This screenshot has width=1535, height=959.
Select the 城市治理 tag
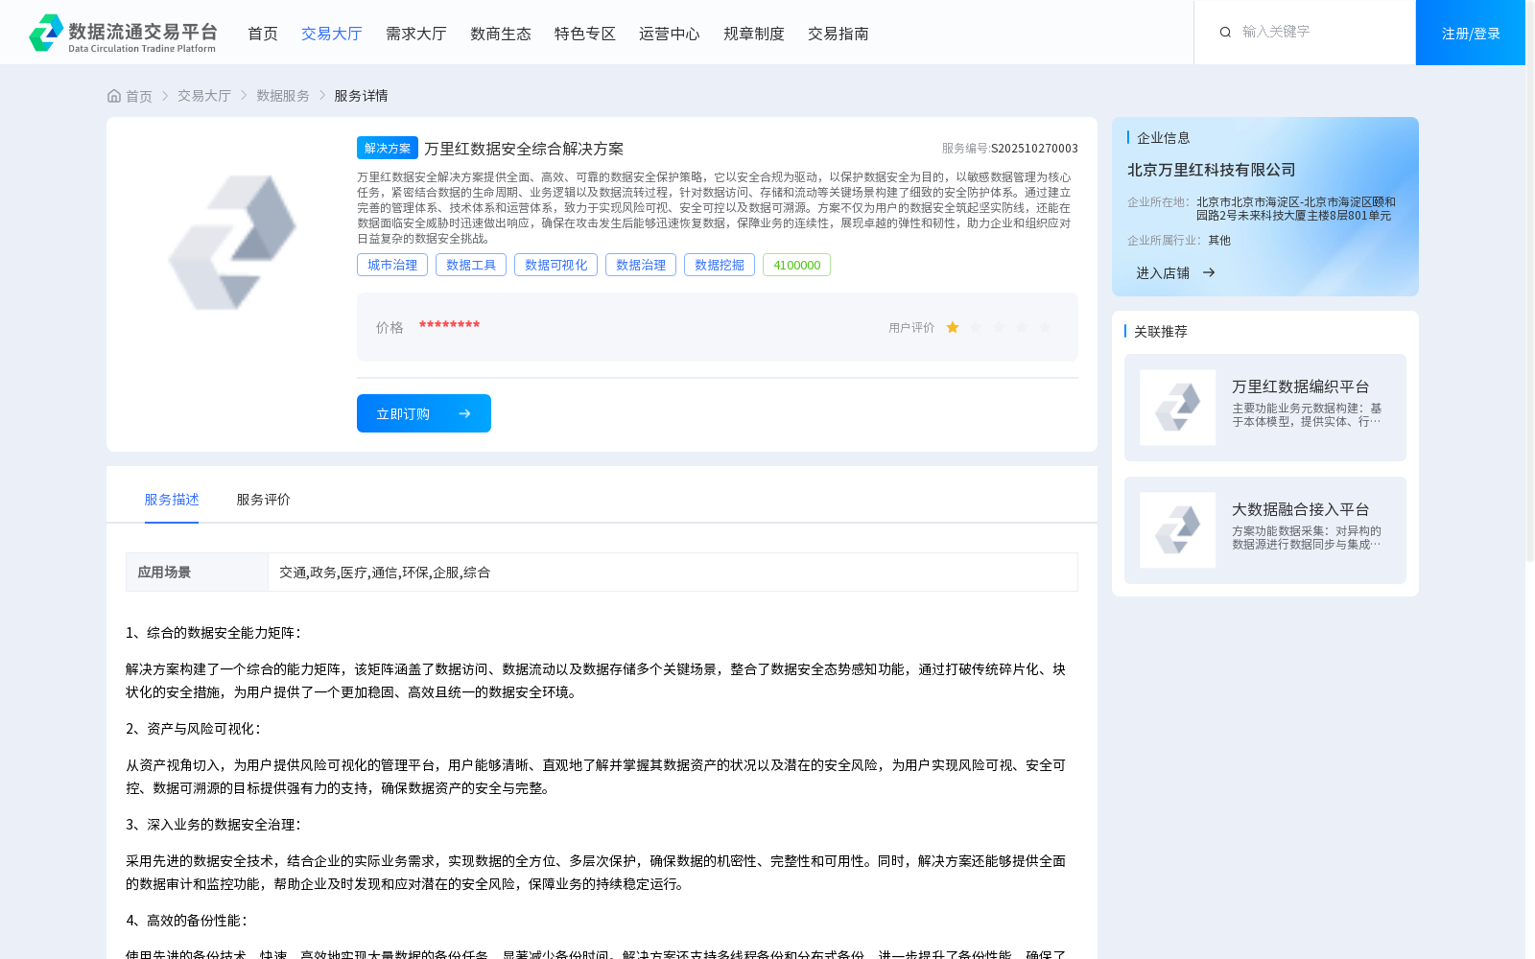[392, 265]
